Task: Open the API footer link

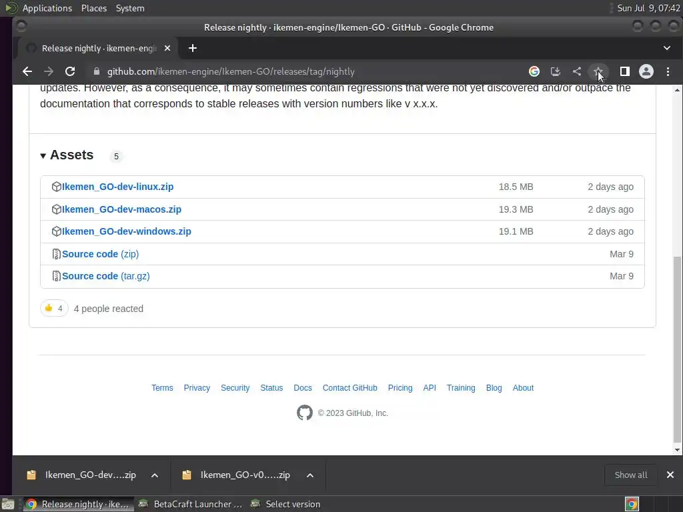Action: tap(430, 388)
